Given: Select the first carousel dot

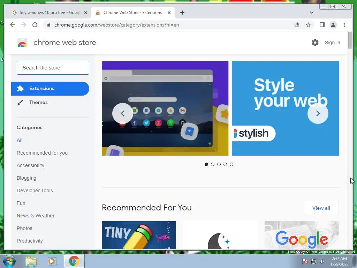Looking at the screenshot, I should pos(206,164).
